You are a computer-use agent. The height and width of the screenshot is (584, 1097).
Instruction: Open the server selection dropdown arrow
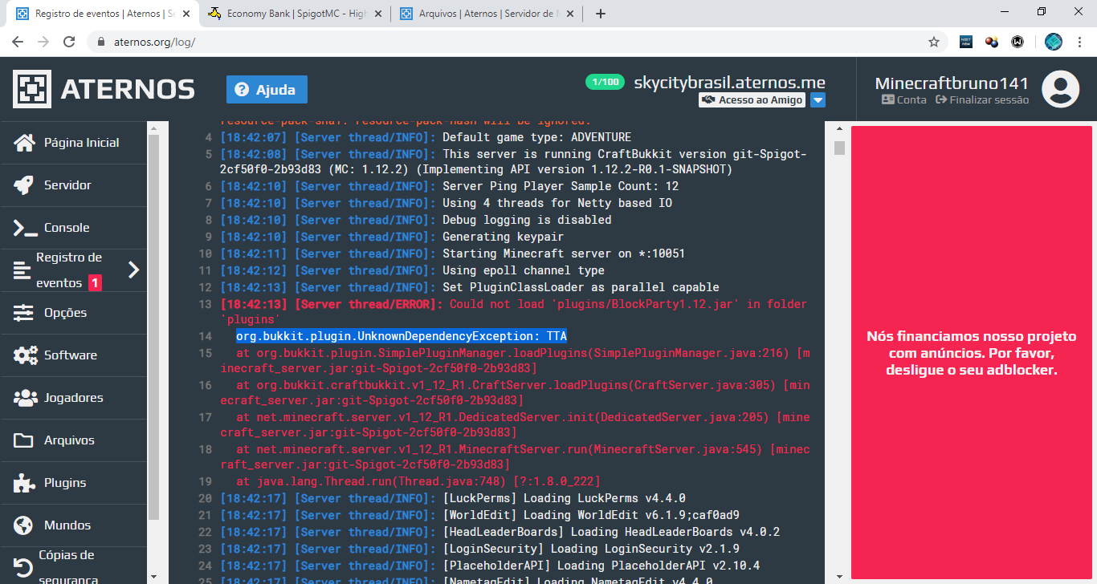point(818,100)
